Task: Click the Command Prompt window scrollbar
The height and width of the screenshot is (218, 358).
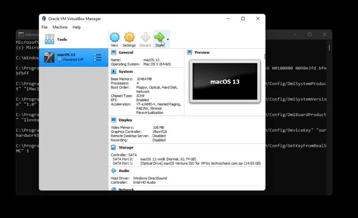Action: (329, 48)
